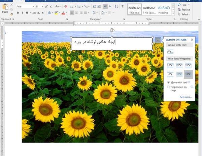Apply the red font color

point(63,13)
